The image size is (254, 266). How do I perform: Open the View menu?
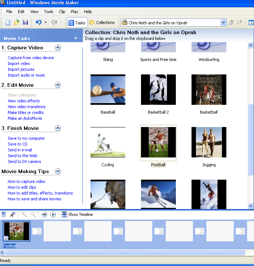(34, 12)
